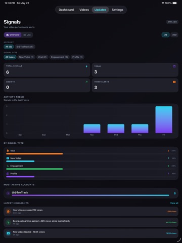Click the Engagement icon in signal types

[8, 166]
